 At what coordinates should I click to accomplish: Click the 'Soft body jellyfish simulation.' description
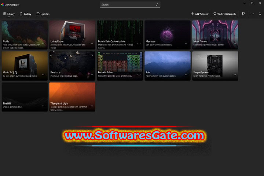tap(159, 45)
